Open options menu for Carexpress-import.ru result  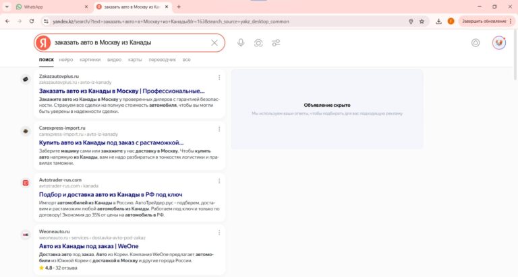click(x=219, y=129)
